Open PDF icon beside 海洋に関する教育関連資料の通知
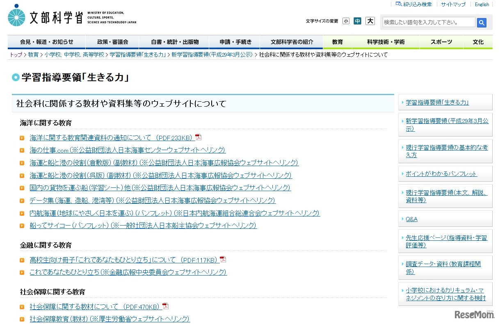The width and height of the screenshot is (500, 324). 198,137
